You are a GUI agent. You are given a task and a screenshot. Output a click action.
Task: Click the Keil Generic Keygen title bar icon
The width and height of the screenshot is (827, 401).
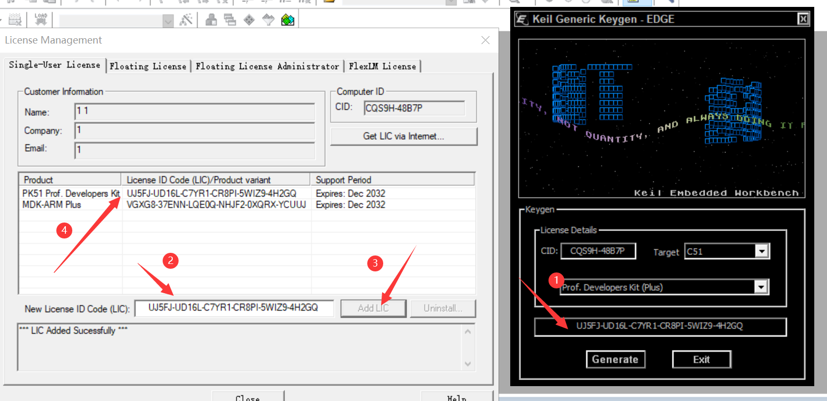click(x=522, y=20)
